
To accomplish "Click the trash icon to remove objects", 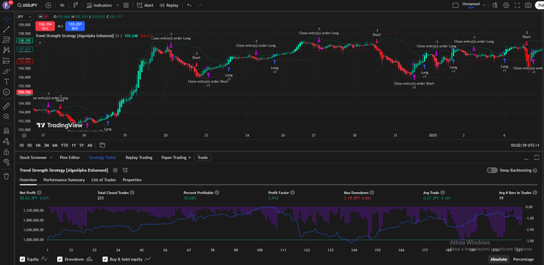I will click(7, 177).
